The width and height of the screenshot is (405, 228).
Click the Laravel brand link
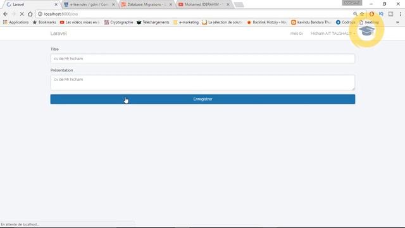coord(58,34)
